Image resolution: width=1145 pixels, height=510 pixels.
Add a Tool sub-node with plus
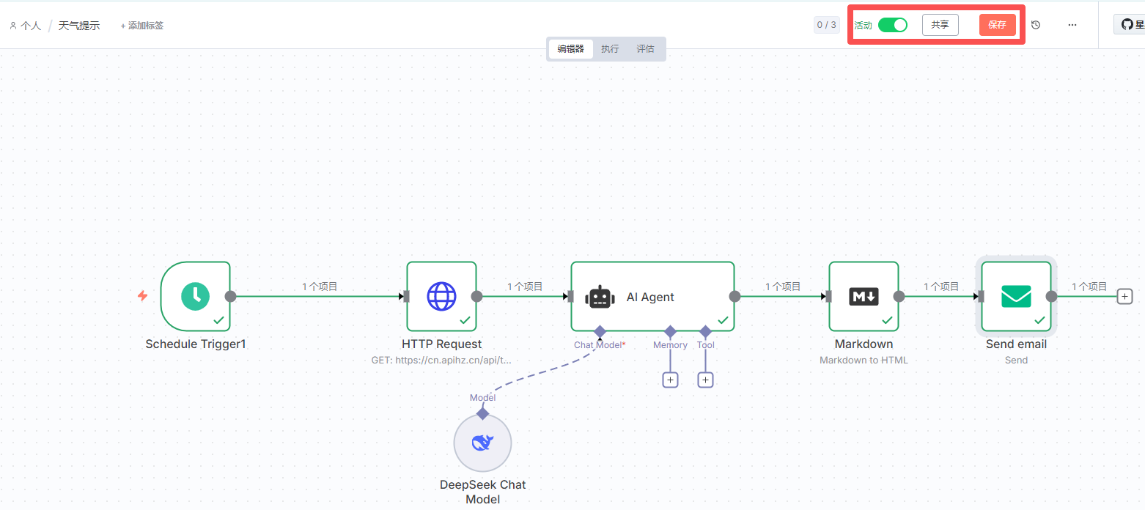tap(705, 380)
